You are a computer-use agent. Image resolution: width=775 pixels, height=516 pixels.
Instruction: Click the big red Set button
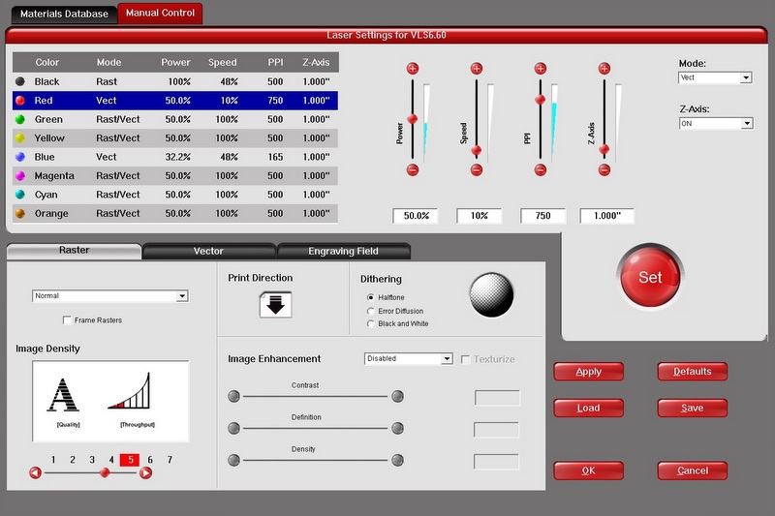650,277
